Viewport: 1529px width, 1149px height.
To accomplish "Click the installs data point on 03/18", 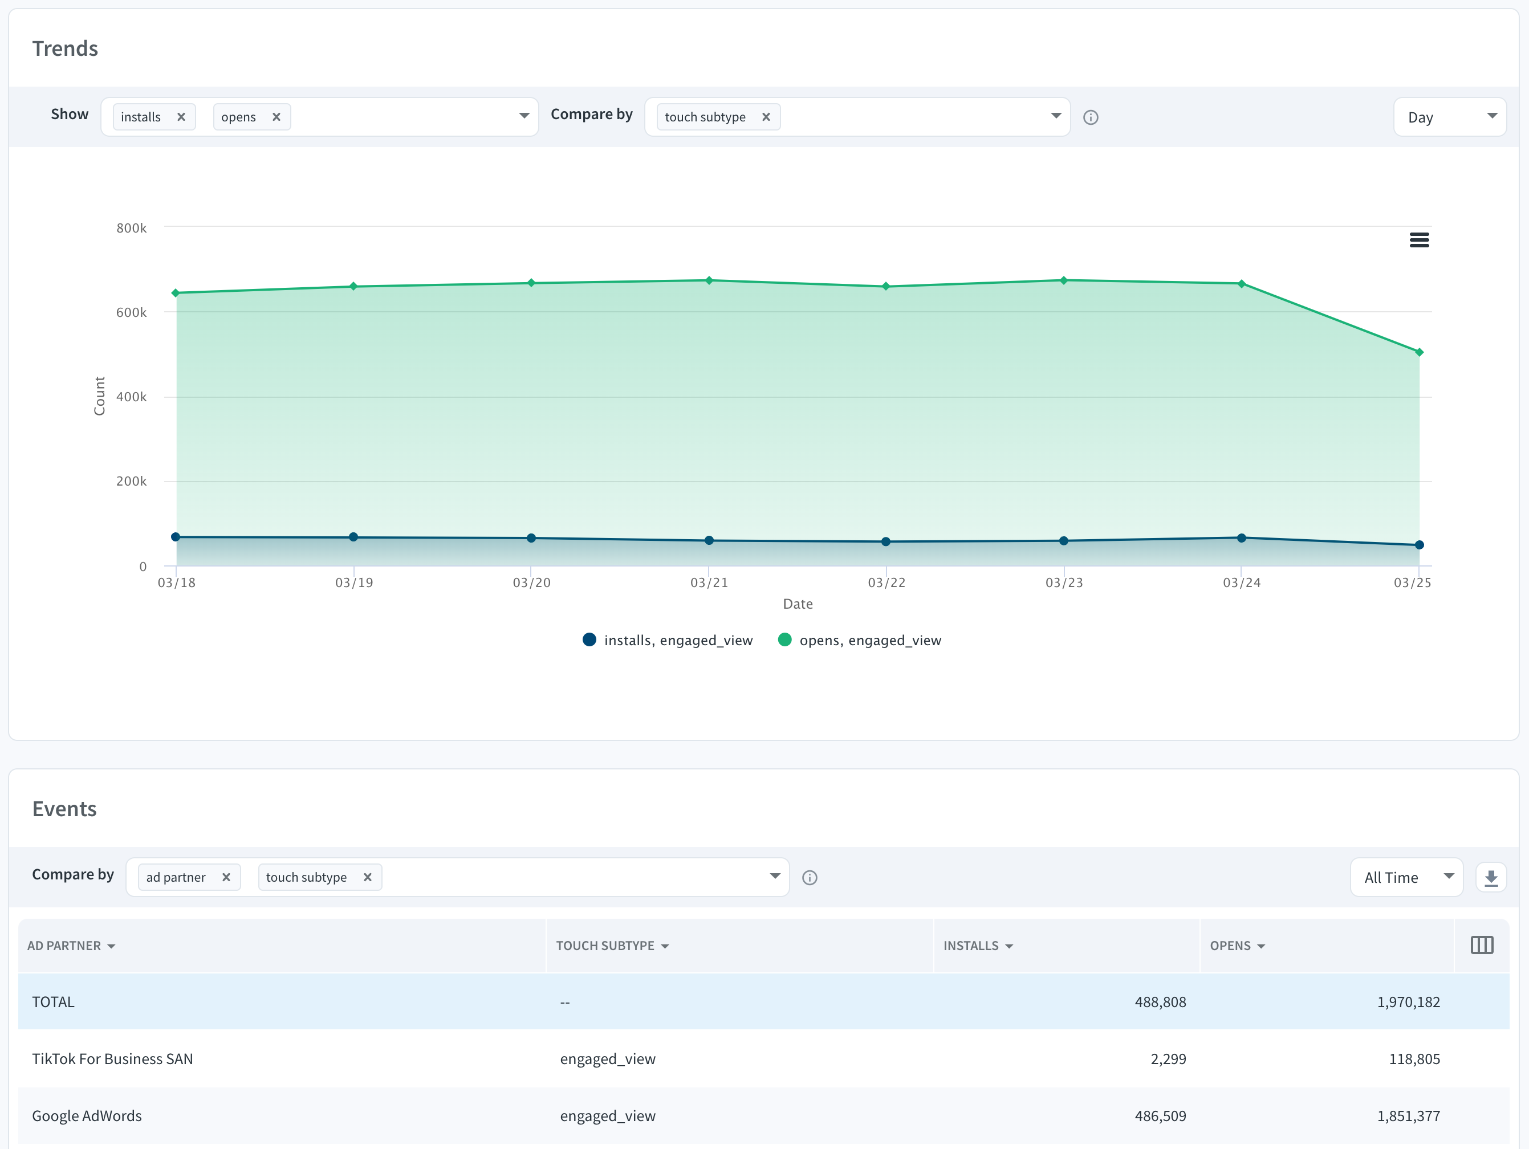I will 176,537.
